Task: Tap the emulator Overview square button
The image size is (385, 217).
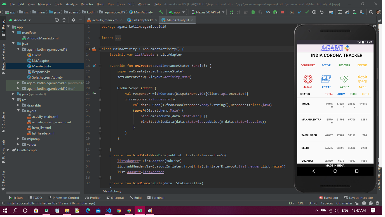Action: tap(357, 171)
